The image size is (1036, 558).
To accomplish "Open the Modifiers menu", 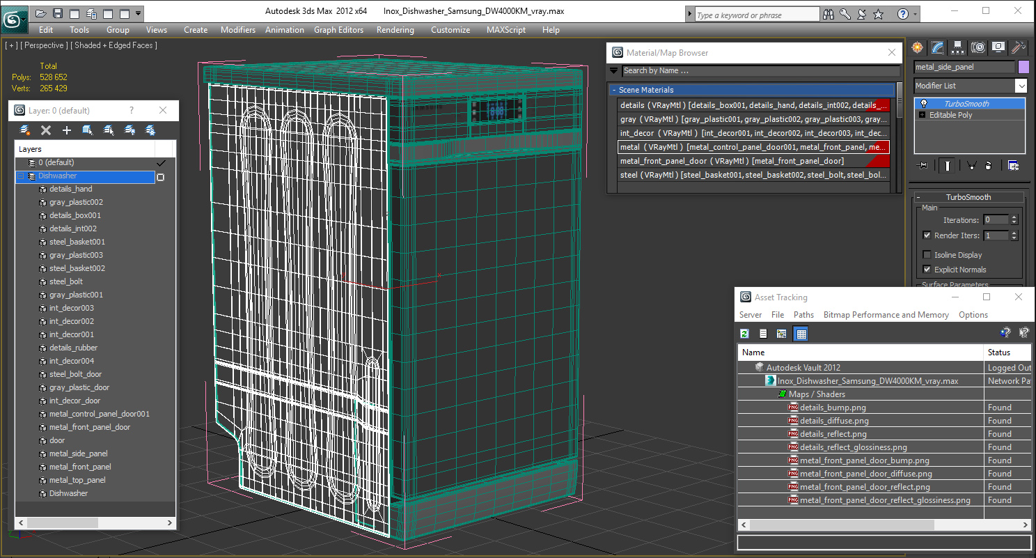I will (x=238, y=30).
